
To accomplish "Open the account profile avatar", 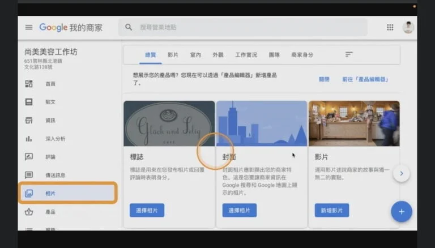I will [408, 27].
